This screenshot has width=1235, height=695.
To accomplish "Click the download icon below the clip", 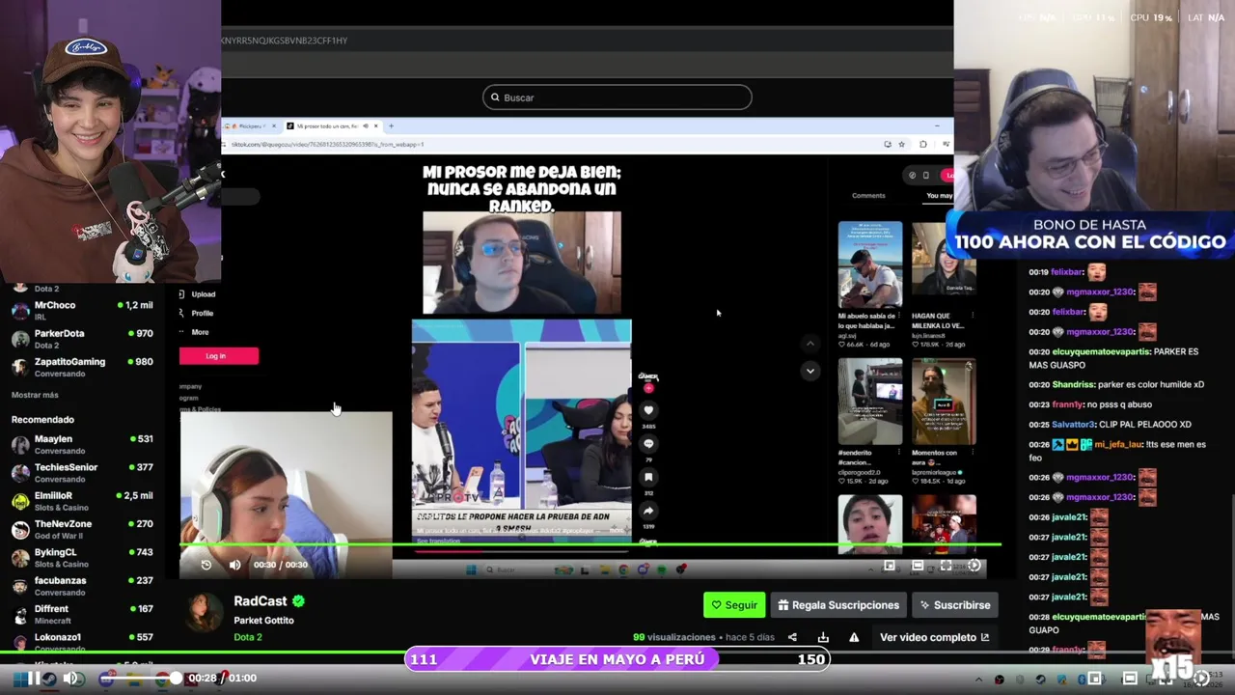I will pos(823,637).
